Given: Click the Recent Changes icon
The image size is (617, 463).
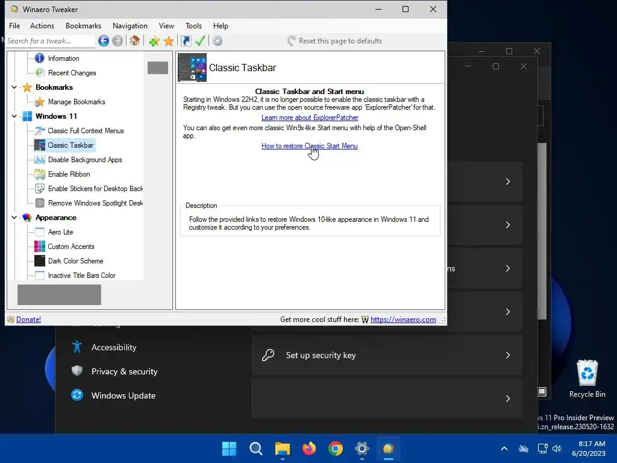Looking at the screenshot, I should pos(40,73).
